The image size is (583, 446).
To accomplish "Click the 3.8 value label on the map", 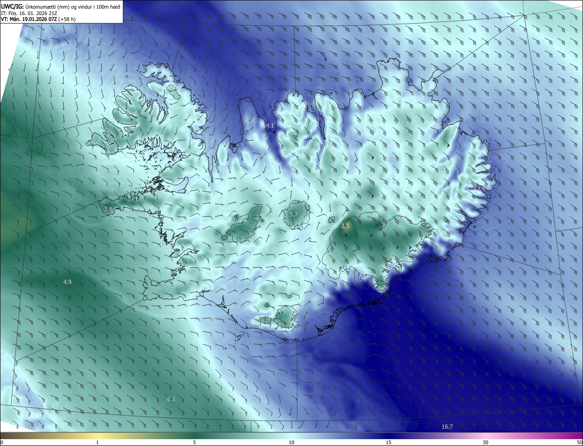I will pos(108,209).
